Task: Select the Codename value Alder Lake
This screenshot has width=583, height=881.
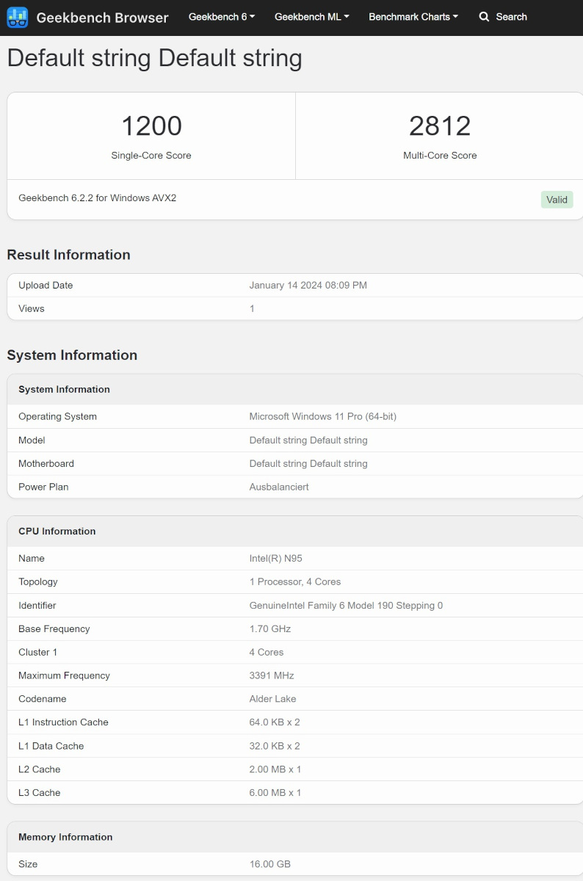Action: click(273, 700)
